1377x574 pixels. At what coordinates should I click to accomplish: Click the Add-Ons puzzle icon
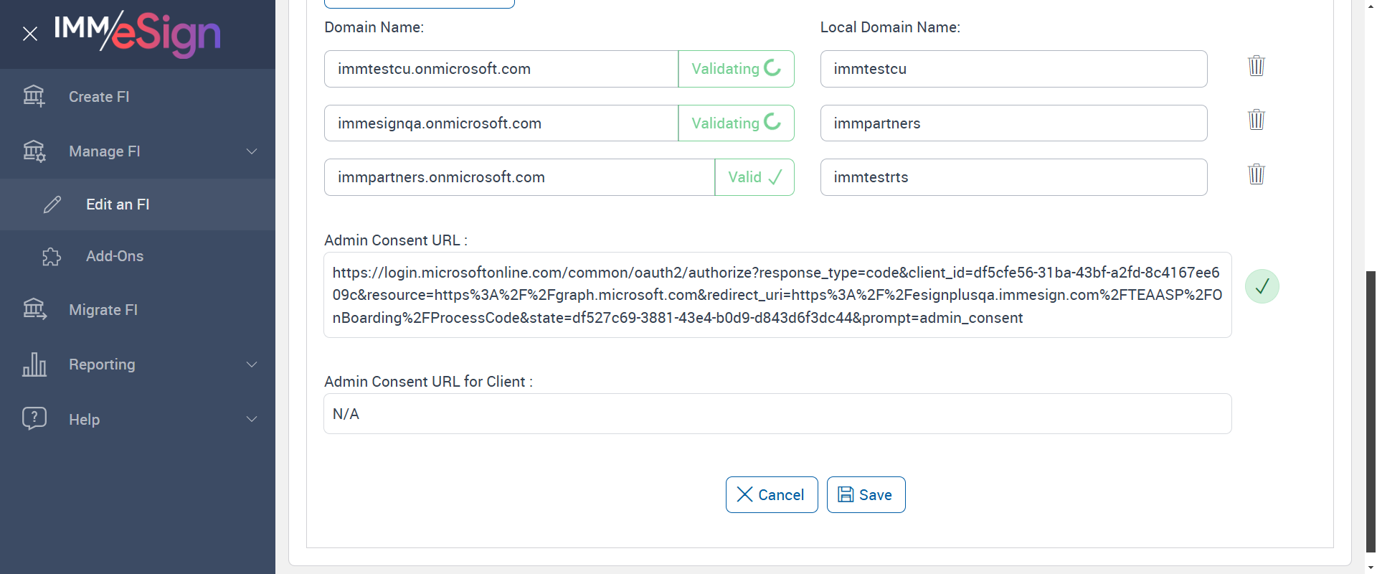(52, 256)
